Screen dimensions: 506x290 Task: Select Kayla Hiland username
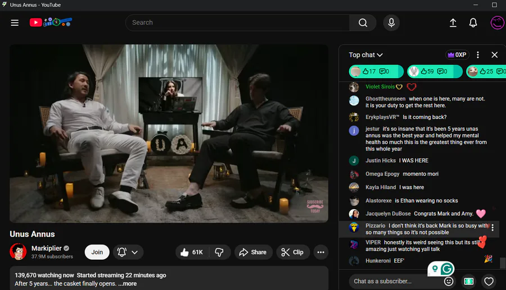[x=381, y=187]
